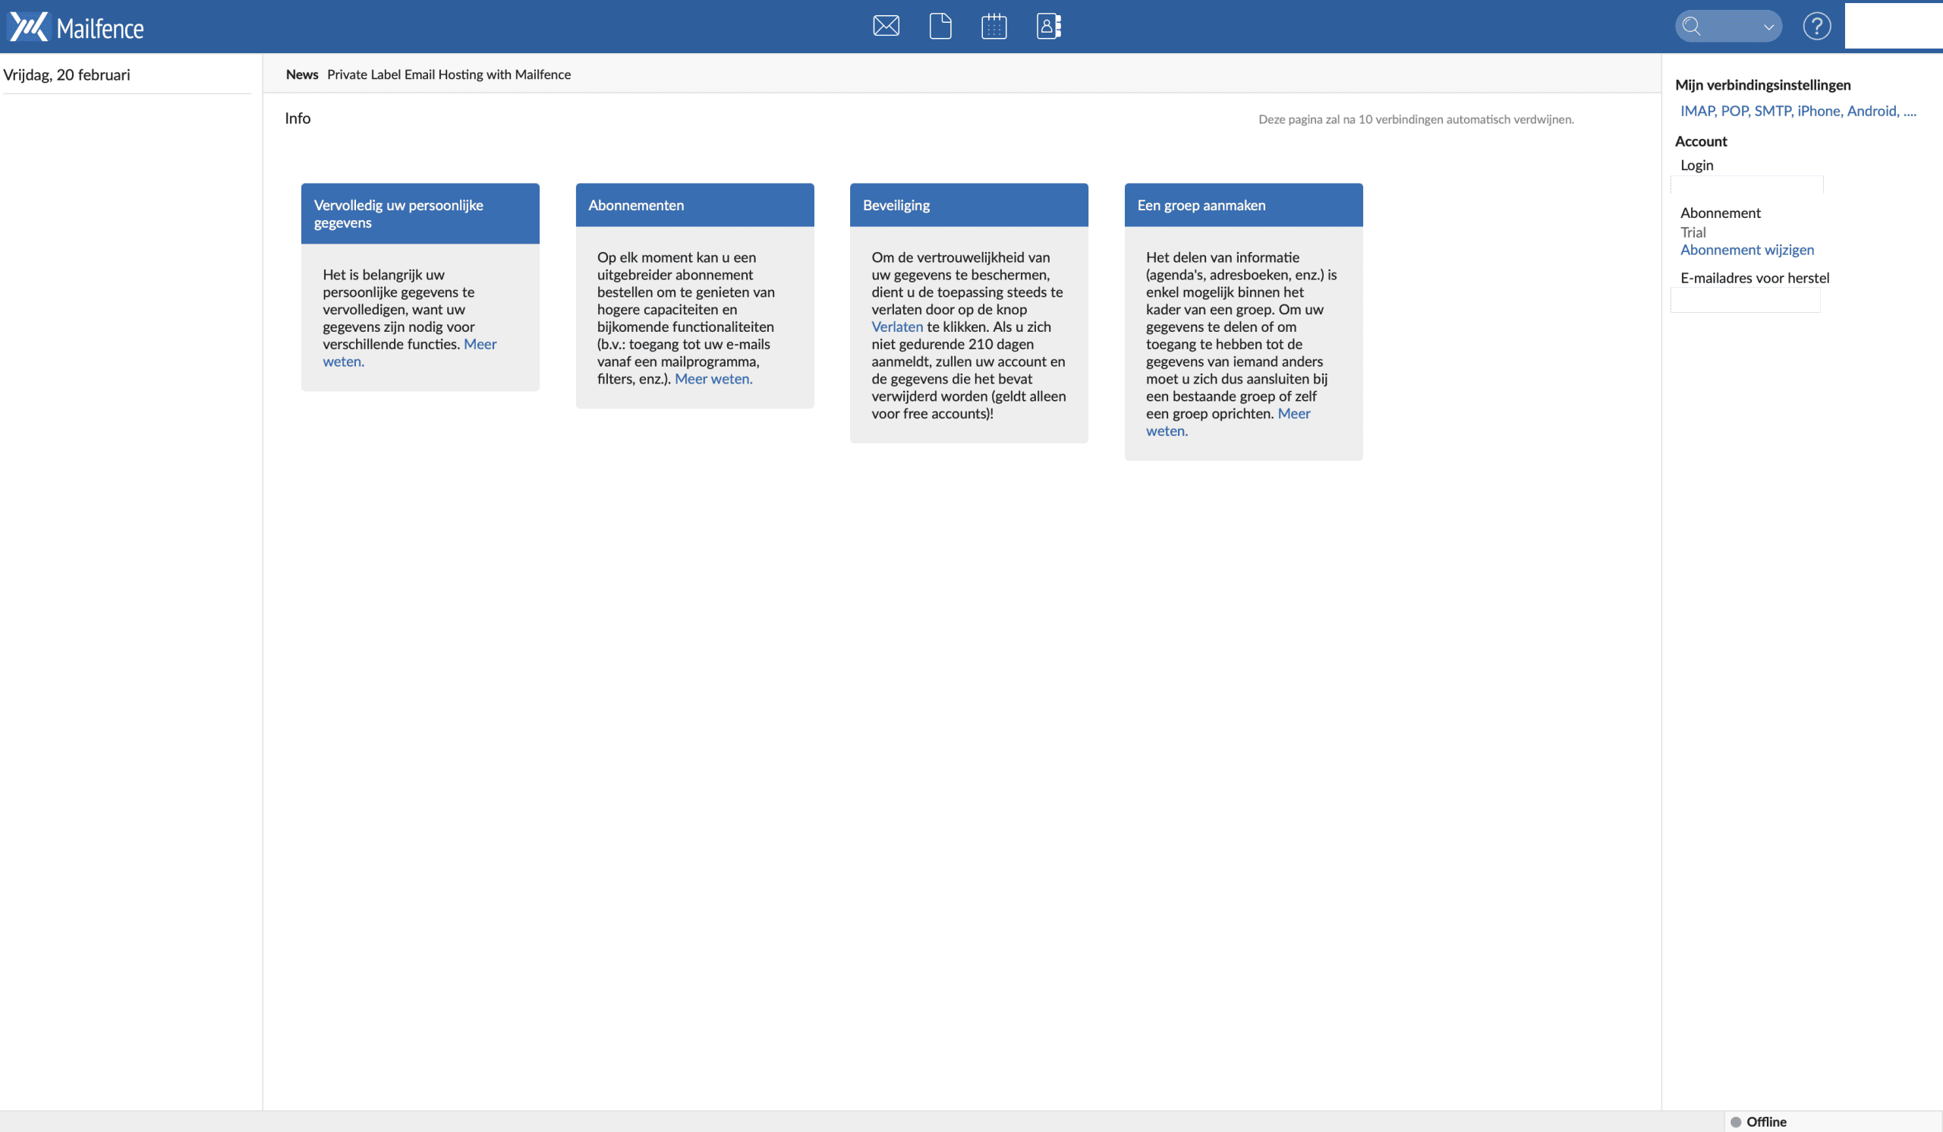Click the News label in the header
This screenshot has height=1132, width=1943.
pos(301,74)
